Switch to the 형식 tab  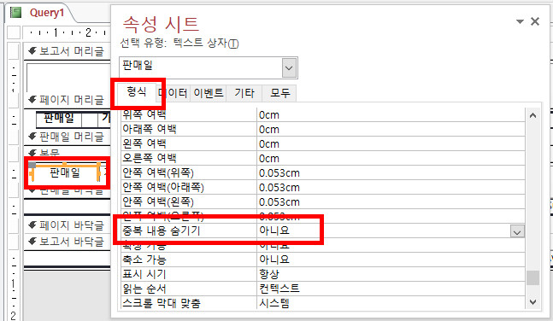pos(137,92)
